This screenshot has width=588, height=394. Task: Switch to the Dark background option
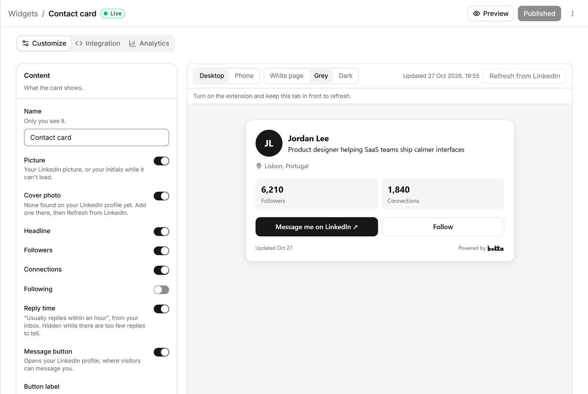point(345,76)
